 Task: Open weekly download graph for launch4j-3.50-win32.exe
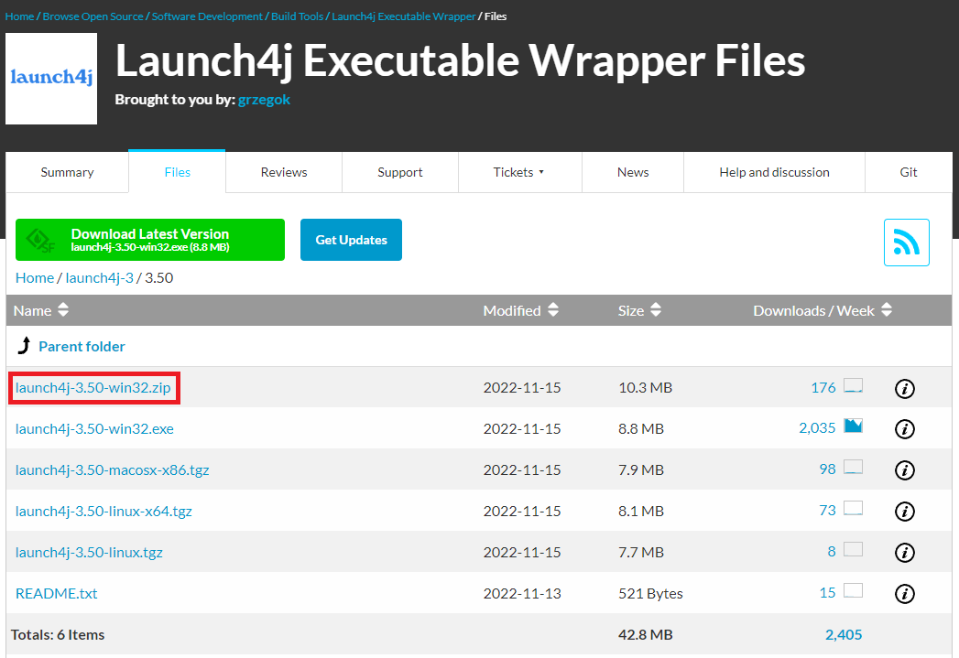point(853,426)
